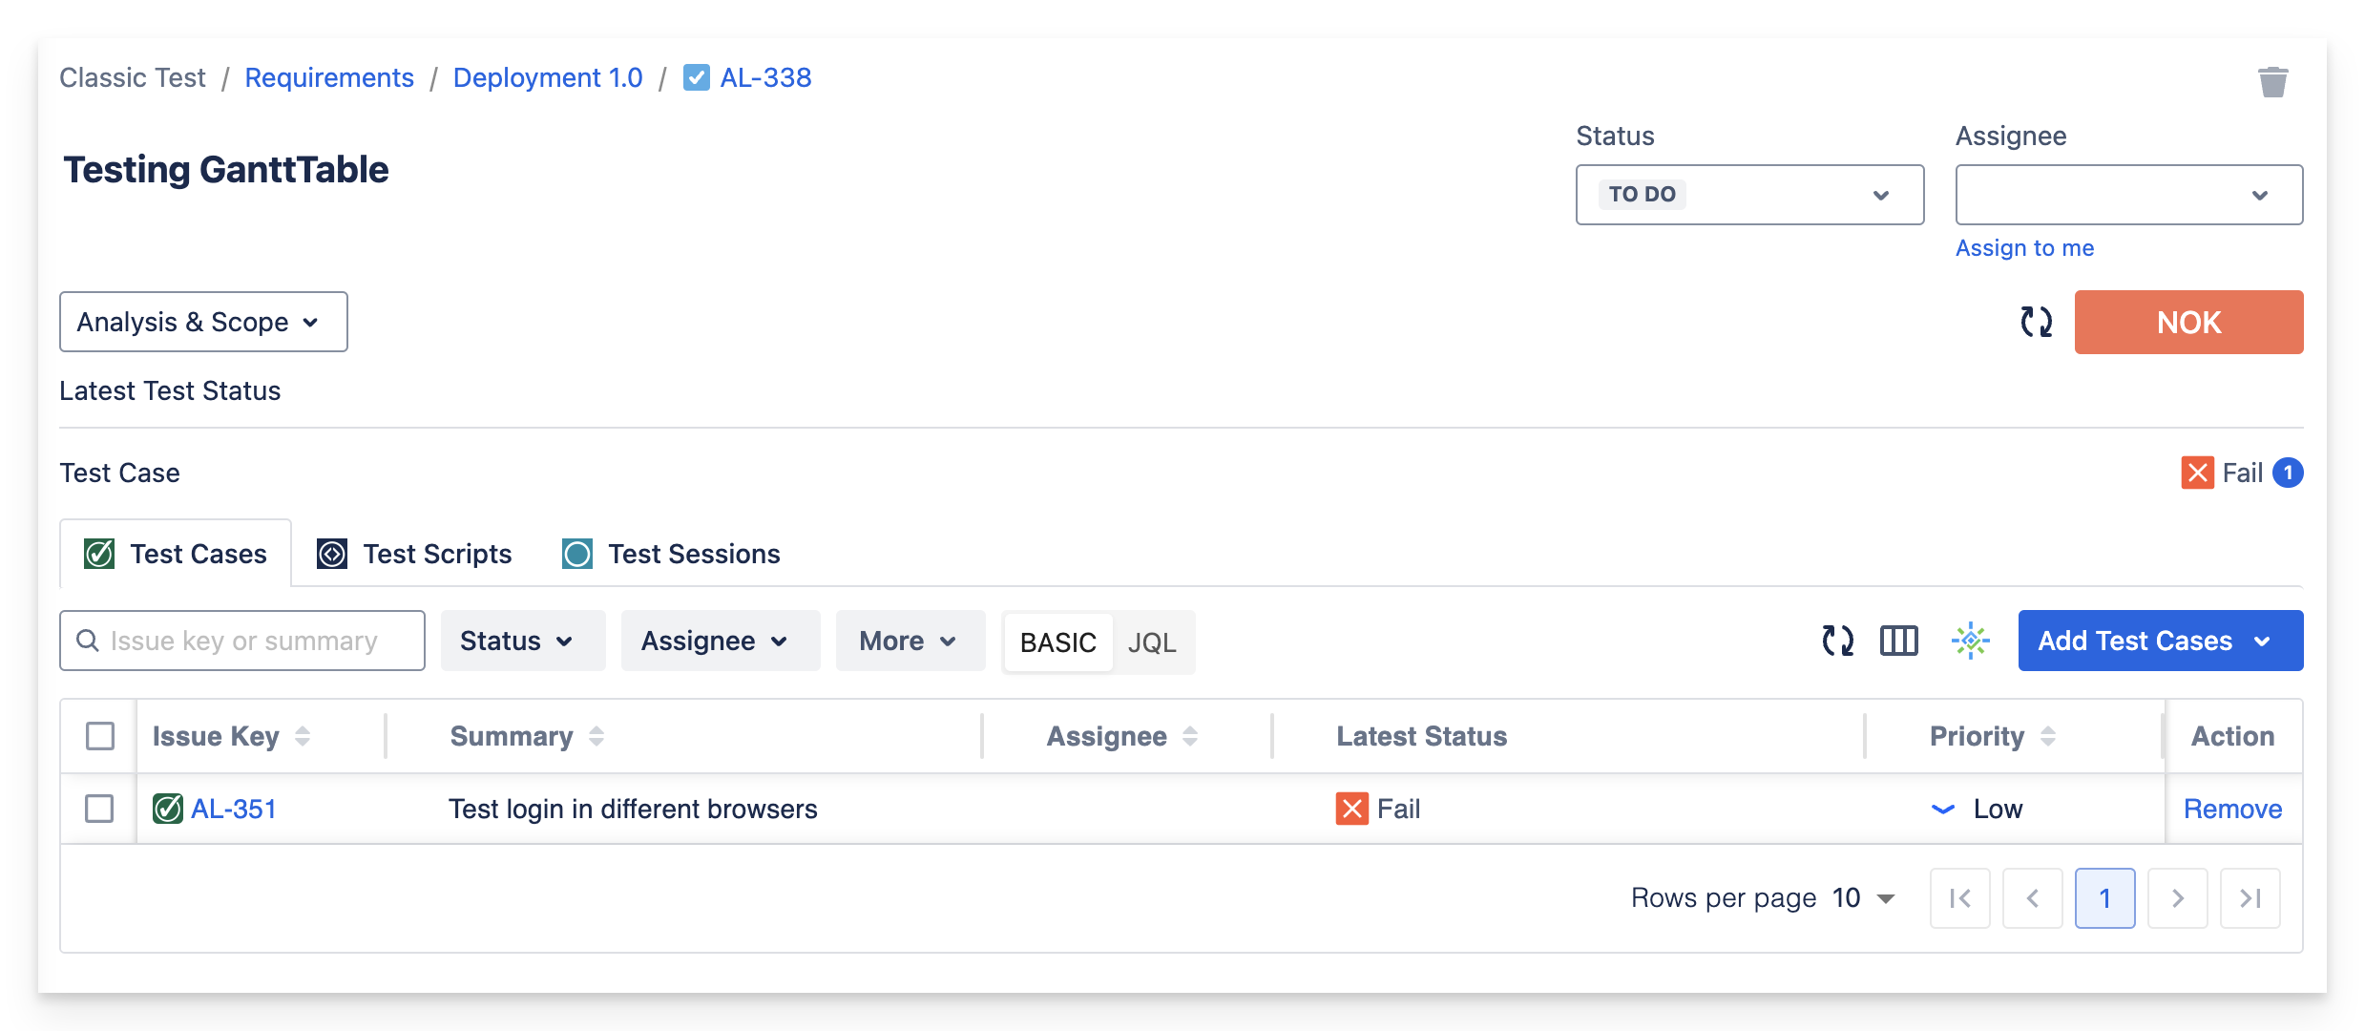Open the TO DO status dropdown
This screenshot has width=2365, height=1031.
pyautogui.click(x=1748, y=195)
